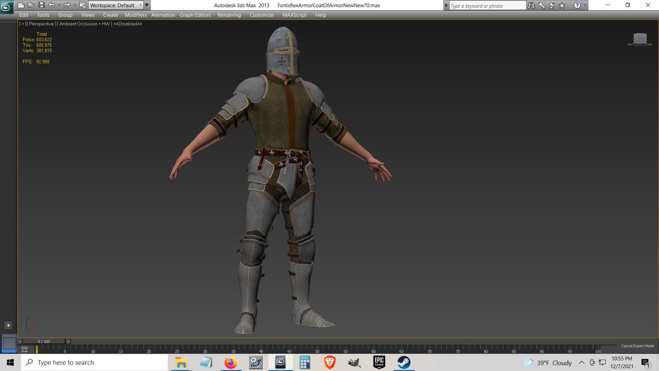Click into the keyword or phrase search field
The image size is (659, 371).
(487, 5)
